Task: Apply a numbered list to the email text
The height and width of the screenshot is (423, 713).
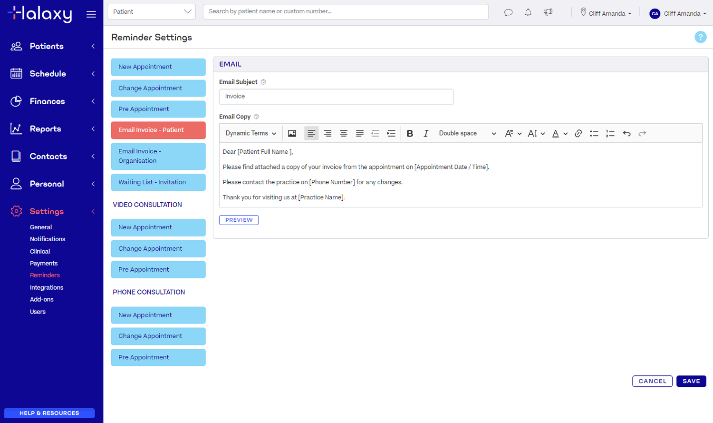Action: (609, 134)
